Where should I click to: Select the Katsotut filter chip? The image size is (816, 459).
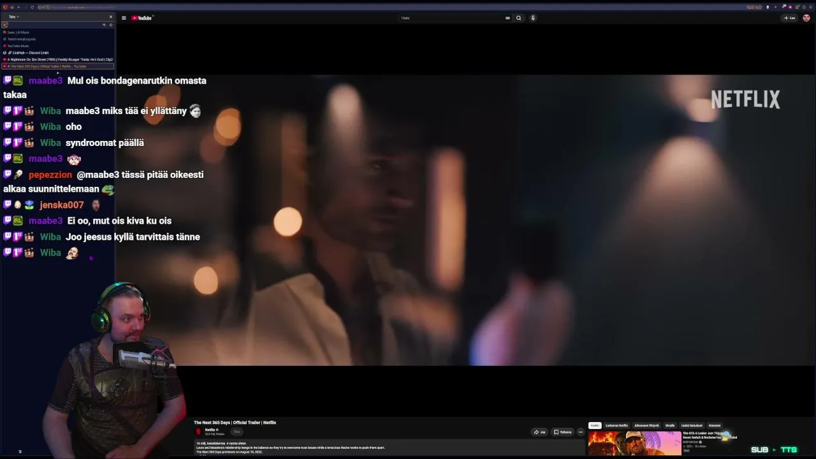pyautogui.click(x=715, y=425)
